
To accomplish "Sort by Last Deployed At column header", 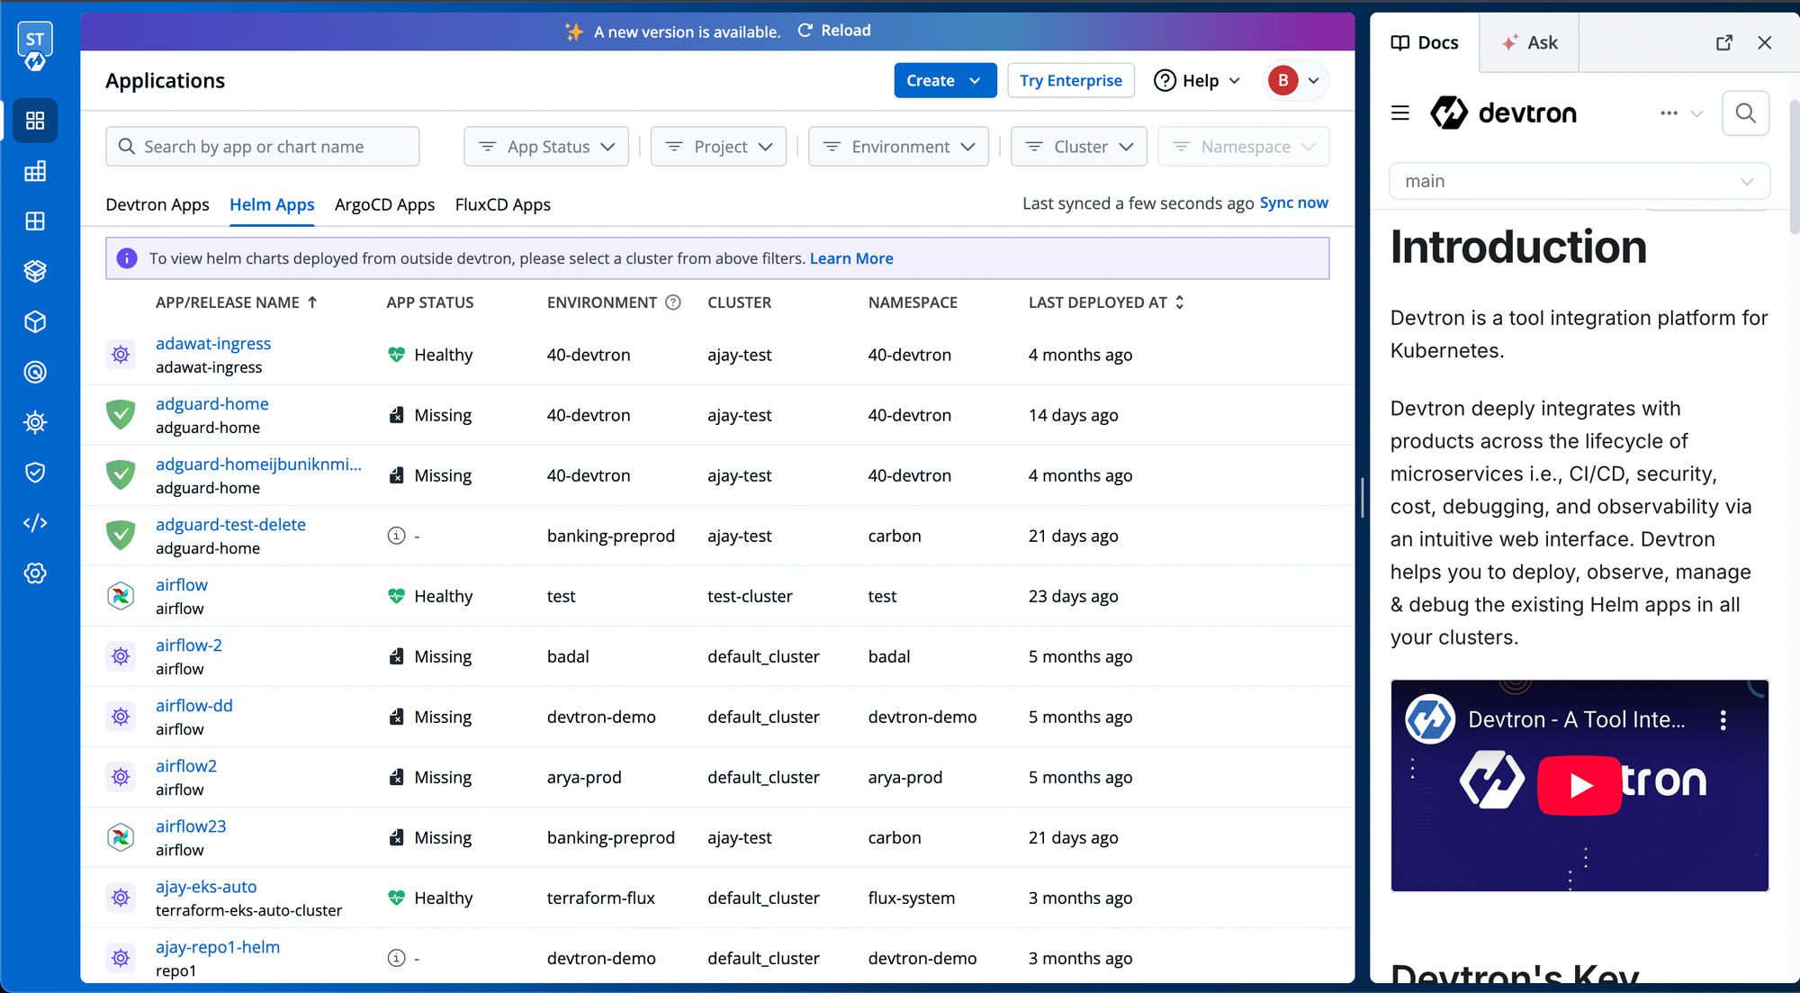I will click(x=1106, y=302).
